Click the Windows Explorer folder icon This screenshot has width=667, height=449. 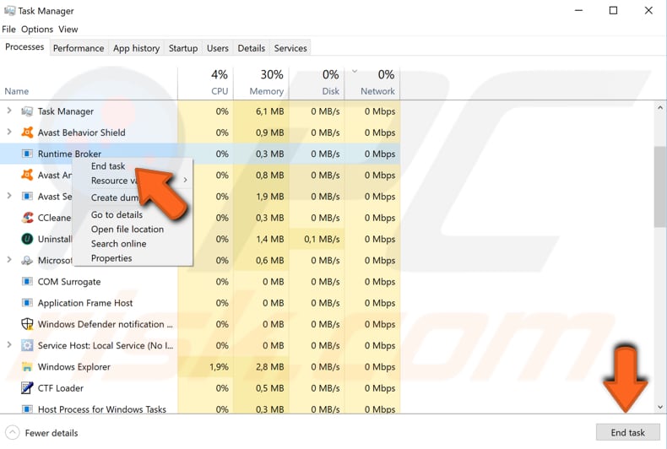[27, 366]
